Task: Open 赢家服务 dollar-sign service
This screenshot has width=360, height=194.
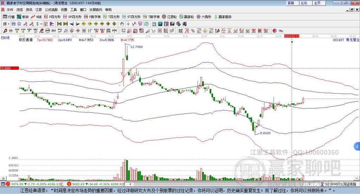Action: pos(223,17)
